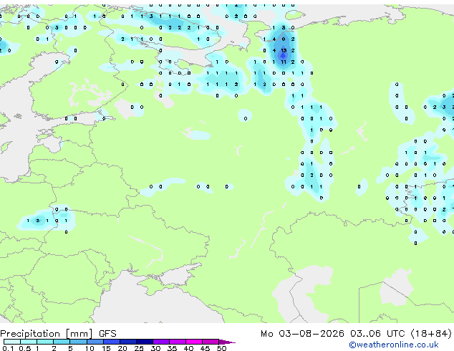This screenshot has width=454, height=351.
Task: Click the "40" legend scale label
Action: tap(189, 348)
